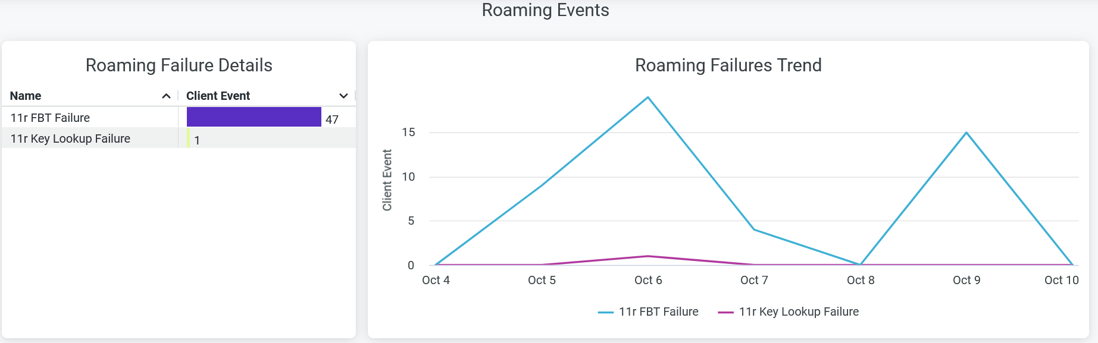Click the Roaming Failures Trend chart title

tap(728, 65)
